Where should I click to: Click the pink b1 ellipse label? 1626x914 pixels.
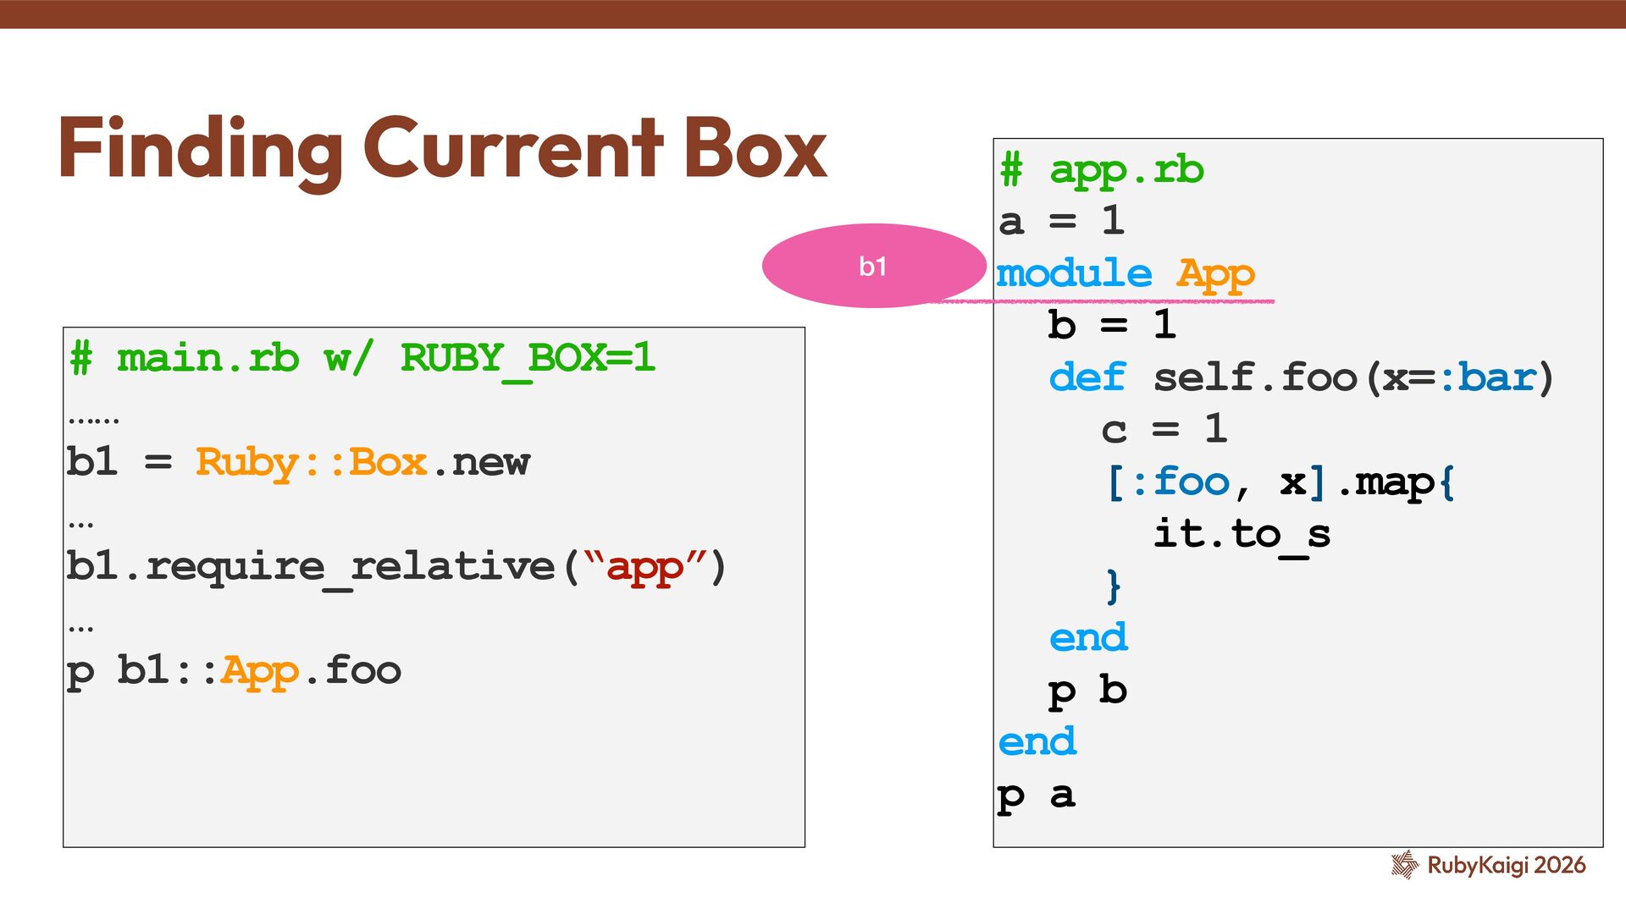click(873, 266)
